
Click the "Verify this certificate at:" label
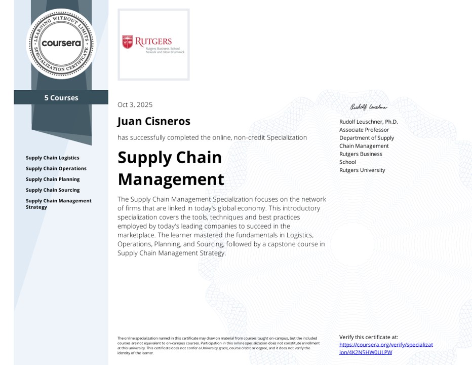[369, 337]
